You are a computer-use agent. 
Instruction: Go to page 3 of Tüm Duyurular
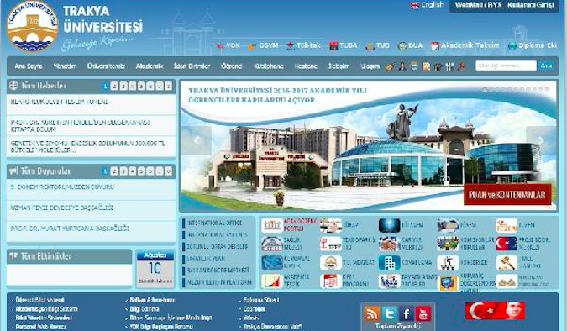123,171
